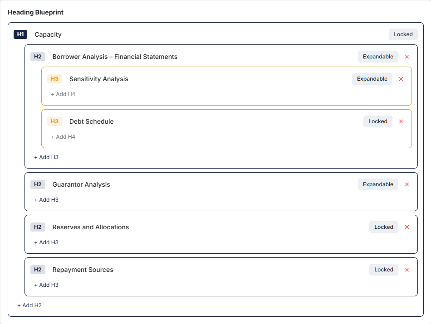Click the H2 badge on Repayment Sources
This screenshot has height=324, width=431.
pyautogui.click(x=38, y=270)
